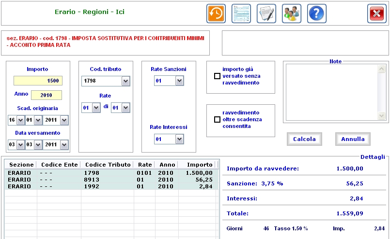Open Data versamento month dropdown showing 03
This screenshot has height=239, width=390.
click(38, 144)
